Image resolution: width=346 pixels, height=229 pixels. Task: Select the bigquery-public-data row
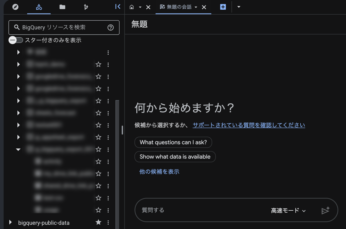click(60, 222)
